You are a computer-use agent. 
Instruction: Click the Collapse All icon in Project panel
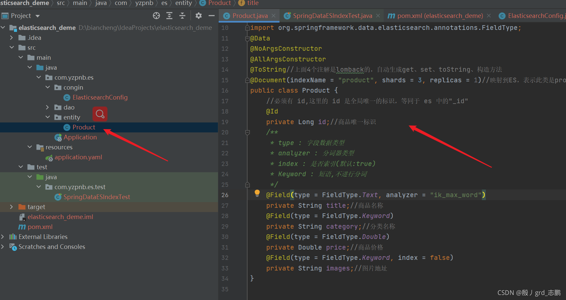point(182,16)
